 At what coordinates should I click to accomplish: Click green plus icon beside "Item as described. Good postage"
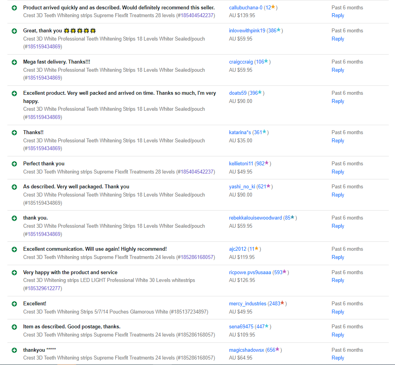[14, 327]
